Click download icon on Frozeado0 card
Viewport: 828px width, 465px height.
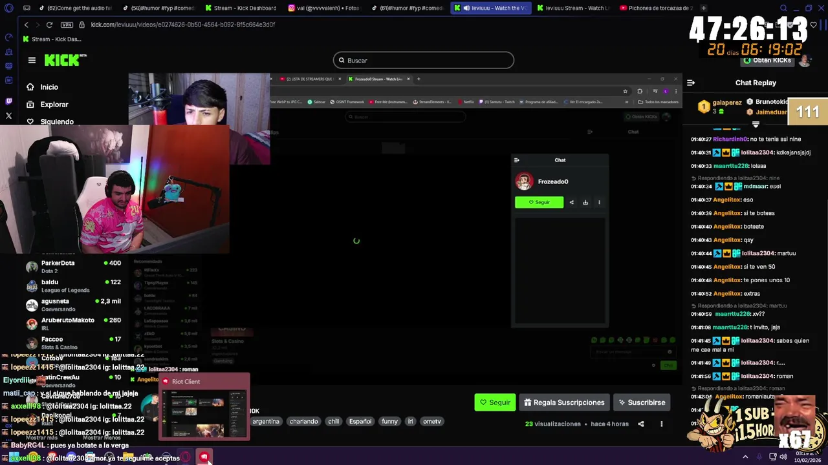tap(585, 202)
